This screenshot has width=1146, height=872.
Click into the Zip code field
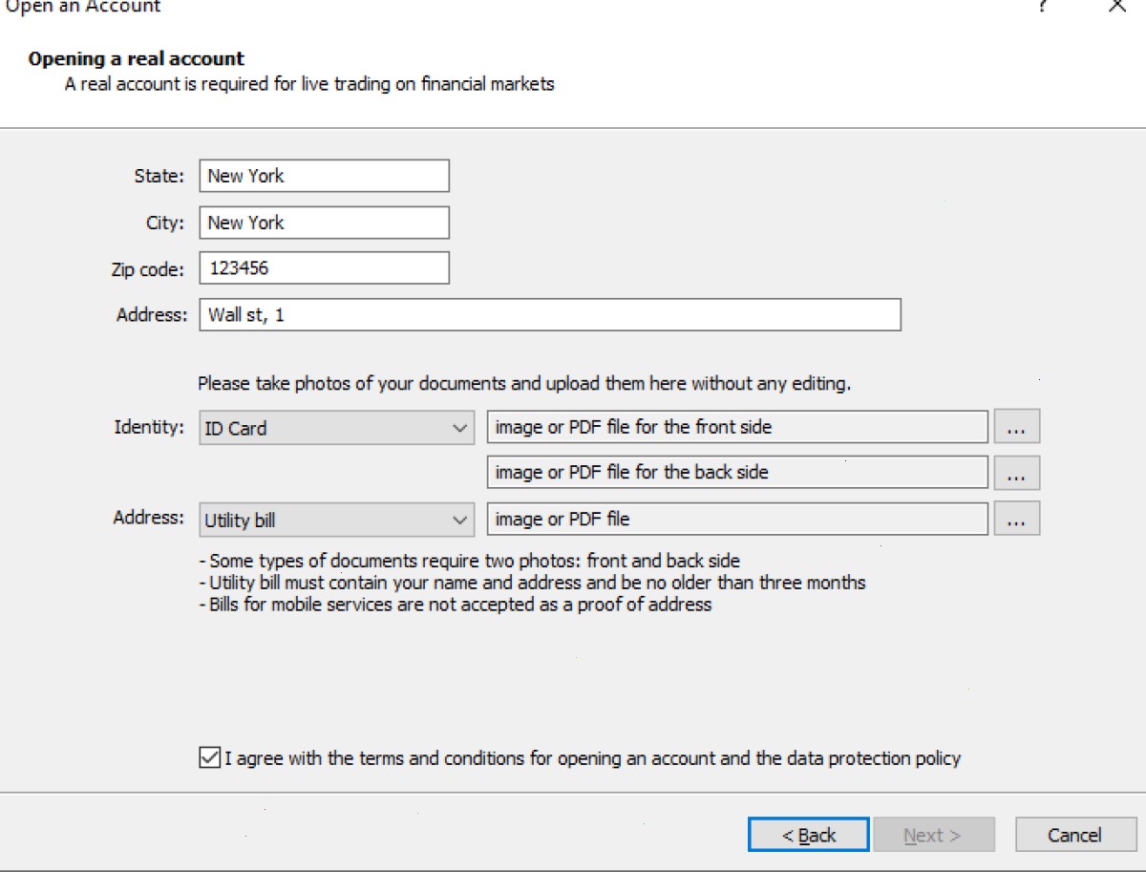click(x=324, y=268)
